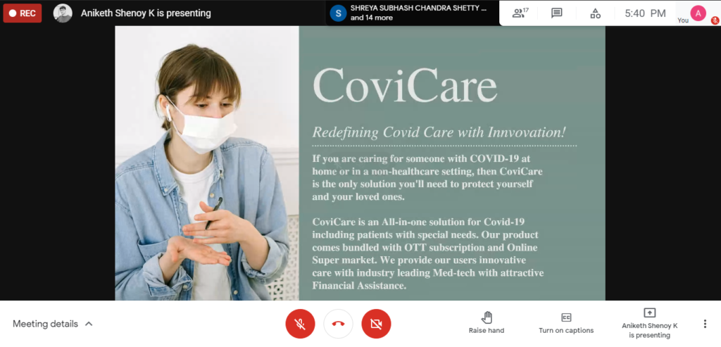Turn on captions
This screenshot has height=347, width=721.
point(566,323)
